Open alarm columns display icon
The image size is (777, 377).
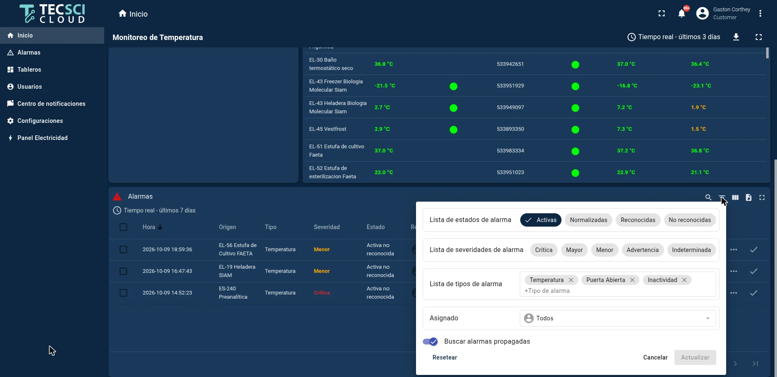(735, 197)
